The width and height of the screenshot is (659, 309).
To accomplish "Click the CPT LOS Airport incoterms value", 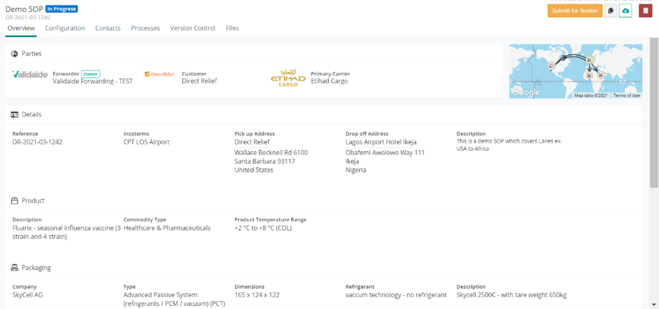I will pyautogui.click(x=147, y=142).
